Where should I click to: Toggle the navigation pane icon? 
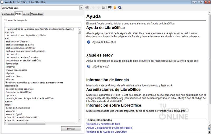click(x=87, y=8)
